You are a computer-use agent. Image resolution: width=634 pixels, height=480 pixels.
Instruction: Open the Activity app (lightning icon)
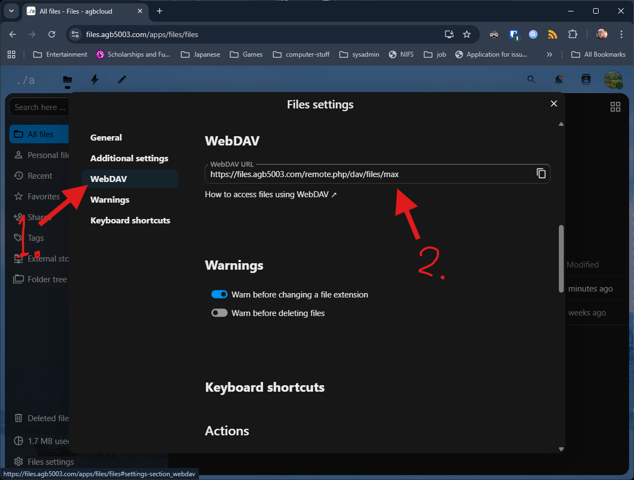click(95, 80)
